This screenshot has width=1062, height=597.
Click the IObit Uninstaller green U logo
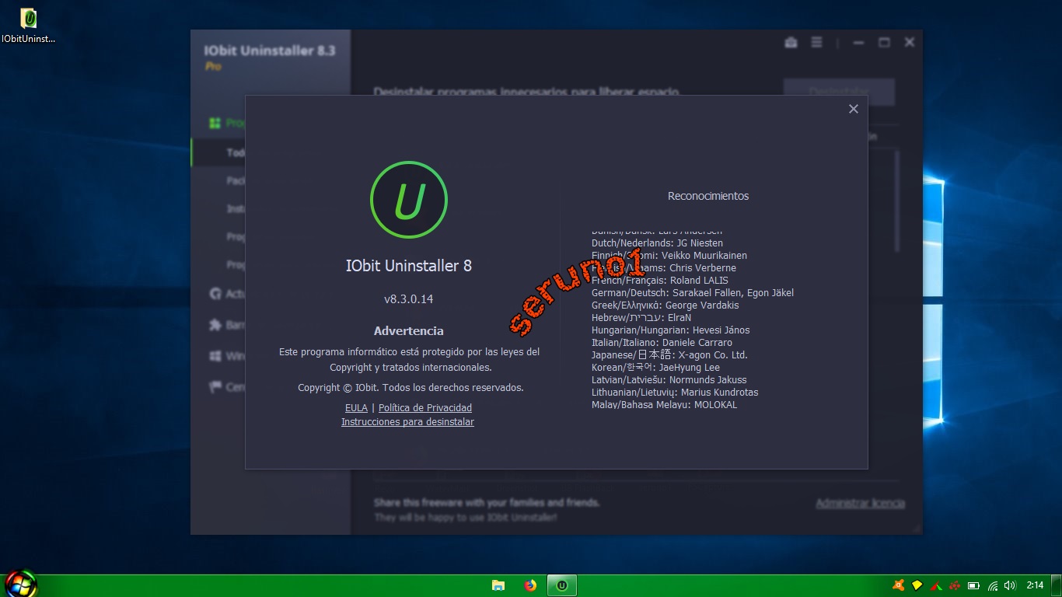tap(409, 200)
